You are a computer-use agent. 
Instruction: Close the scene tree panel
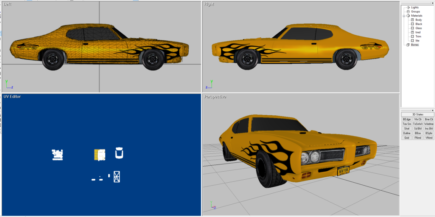click(432, 3)
